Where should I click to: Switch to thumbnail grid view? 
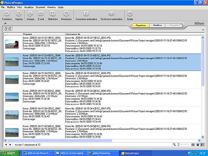pos(193,145)
